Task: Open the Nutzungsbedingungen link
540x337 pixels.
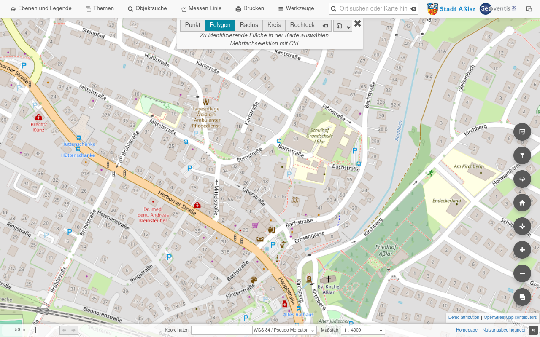Action: 505,330
